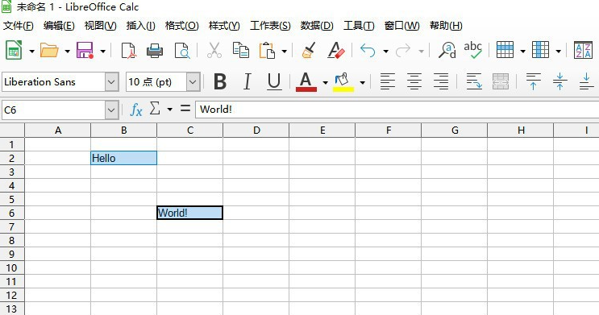Activate Clone Formatting paintbrush

pyautogui.click(x=309, y=51)
